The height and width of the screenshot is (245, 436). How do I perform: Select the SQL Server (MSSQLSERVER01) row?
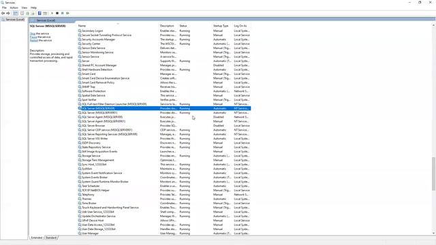click(164, 113)
